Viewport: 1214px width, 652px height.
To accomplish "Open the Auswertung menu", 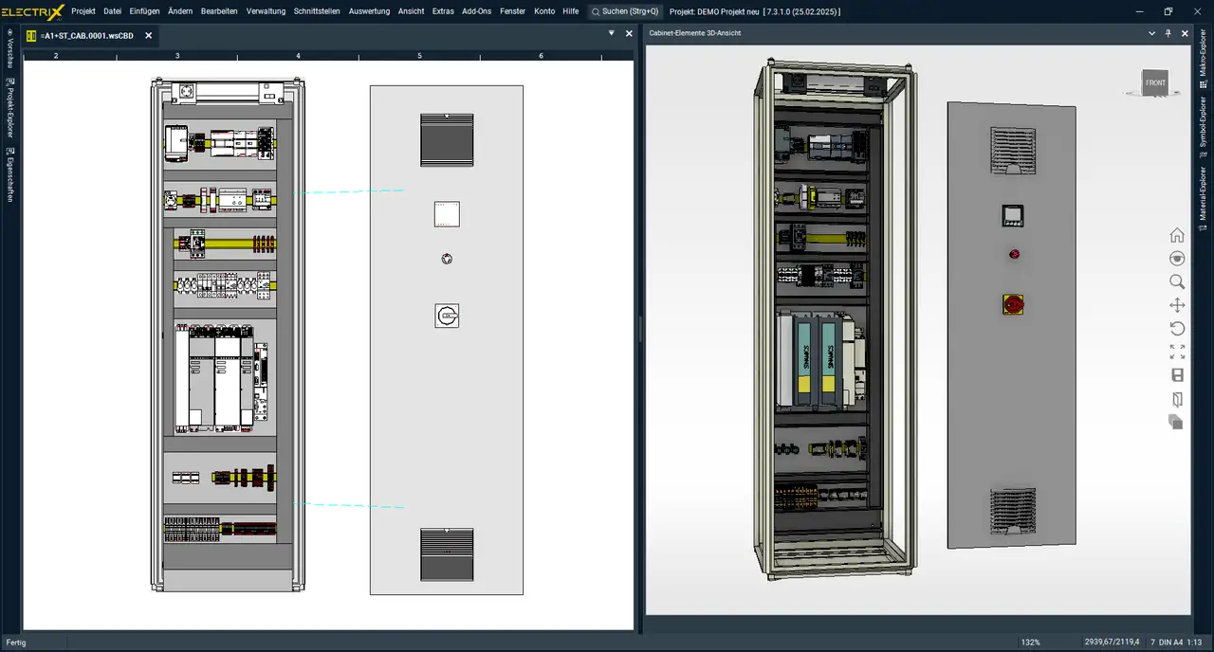I will click(x=369, y=11).
